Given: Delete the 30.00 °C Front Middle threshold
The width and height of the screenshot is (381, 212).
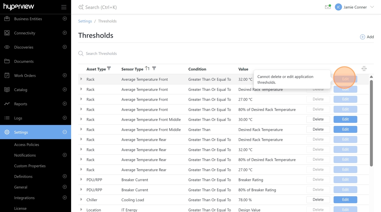Looking at the screenshot, I should [318, 119].
